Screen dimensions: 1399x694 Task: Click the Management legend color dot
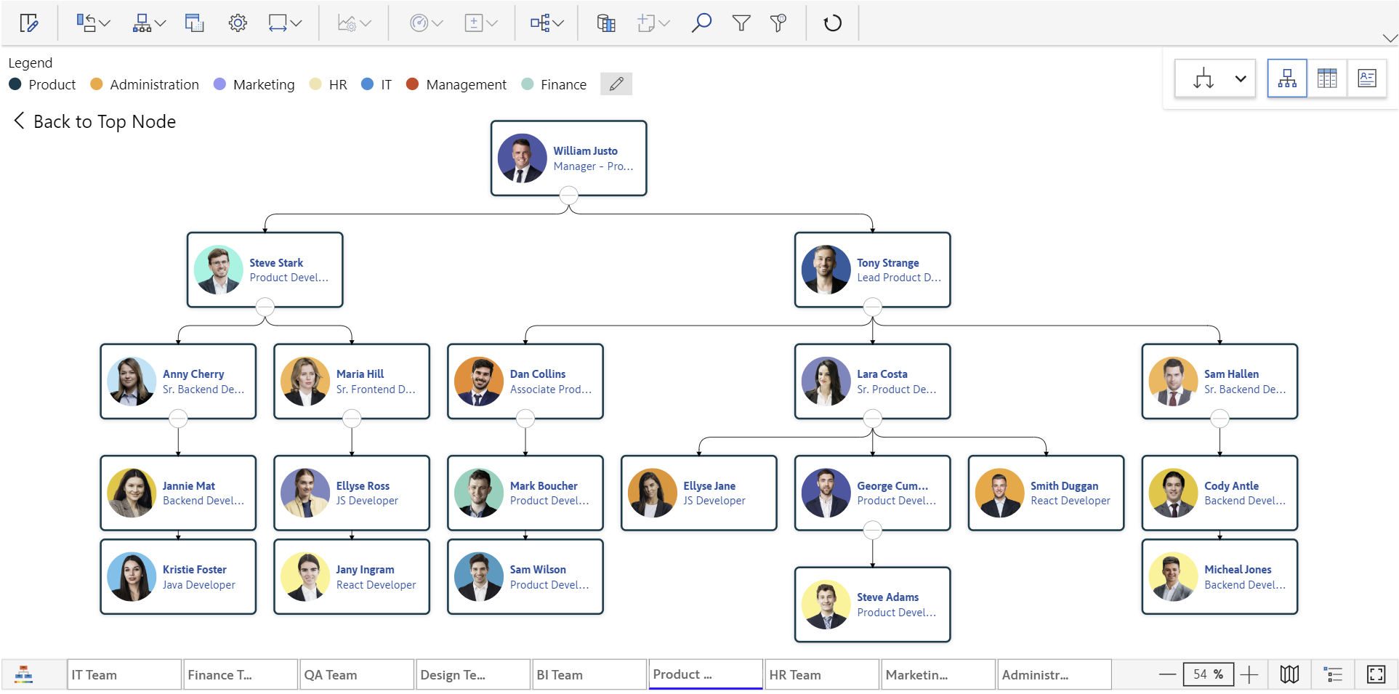(x=412, y=84)
